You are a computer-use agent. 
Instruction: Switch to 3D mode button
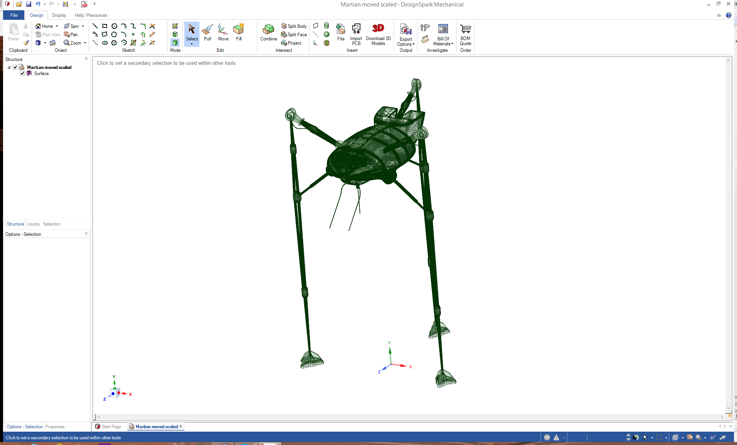[175, 43]
